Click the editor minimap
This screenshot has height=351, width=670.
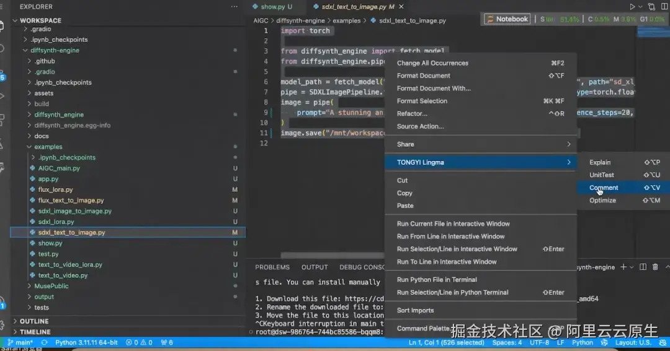click(x=653, y=32)
